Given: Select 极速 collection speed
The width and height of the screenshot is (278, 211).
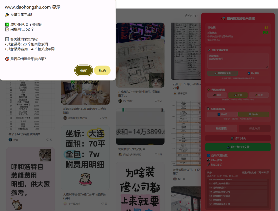Looking at the screenshot, I should tap(259, 95).
